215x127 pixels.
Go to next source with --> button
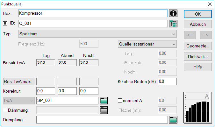point(206,35)
